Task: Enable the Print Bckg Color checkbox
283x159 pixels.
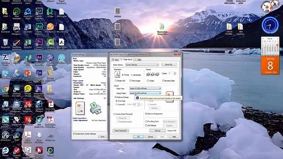Action: 146,121
